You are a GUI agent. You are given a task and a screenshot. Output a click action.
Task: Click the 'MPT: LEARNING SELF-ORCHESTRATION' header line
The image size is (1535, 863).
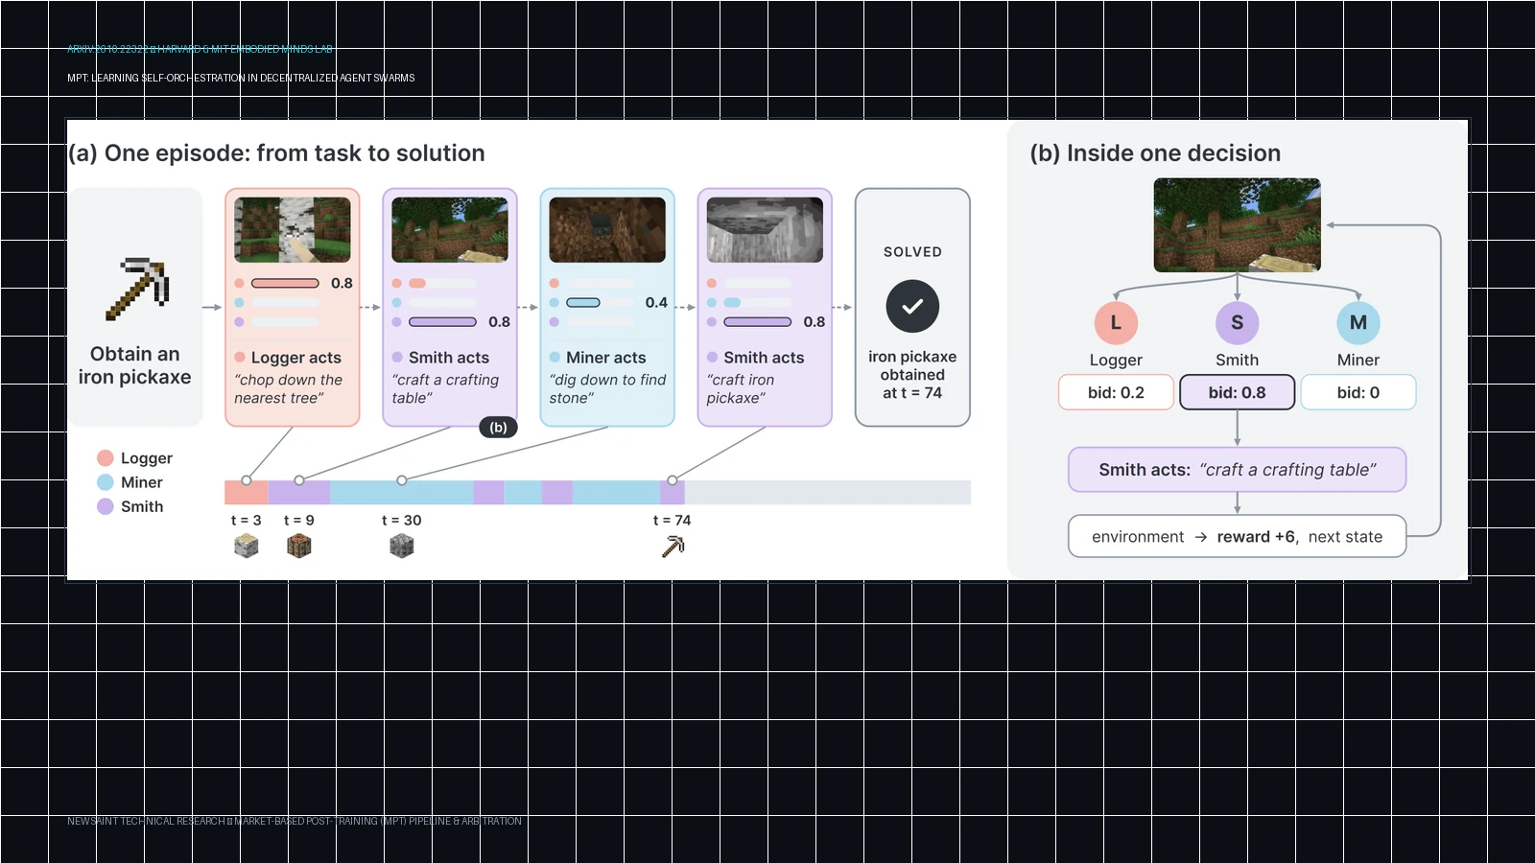tap(241, 78)
